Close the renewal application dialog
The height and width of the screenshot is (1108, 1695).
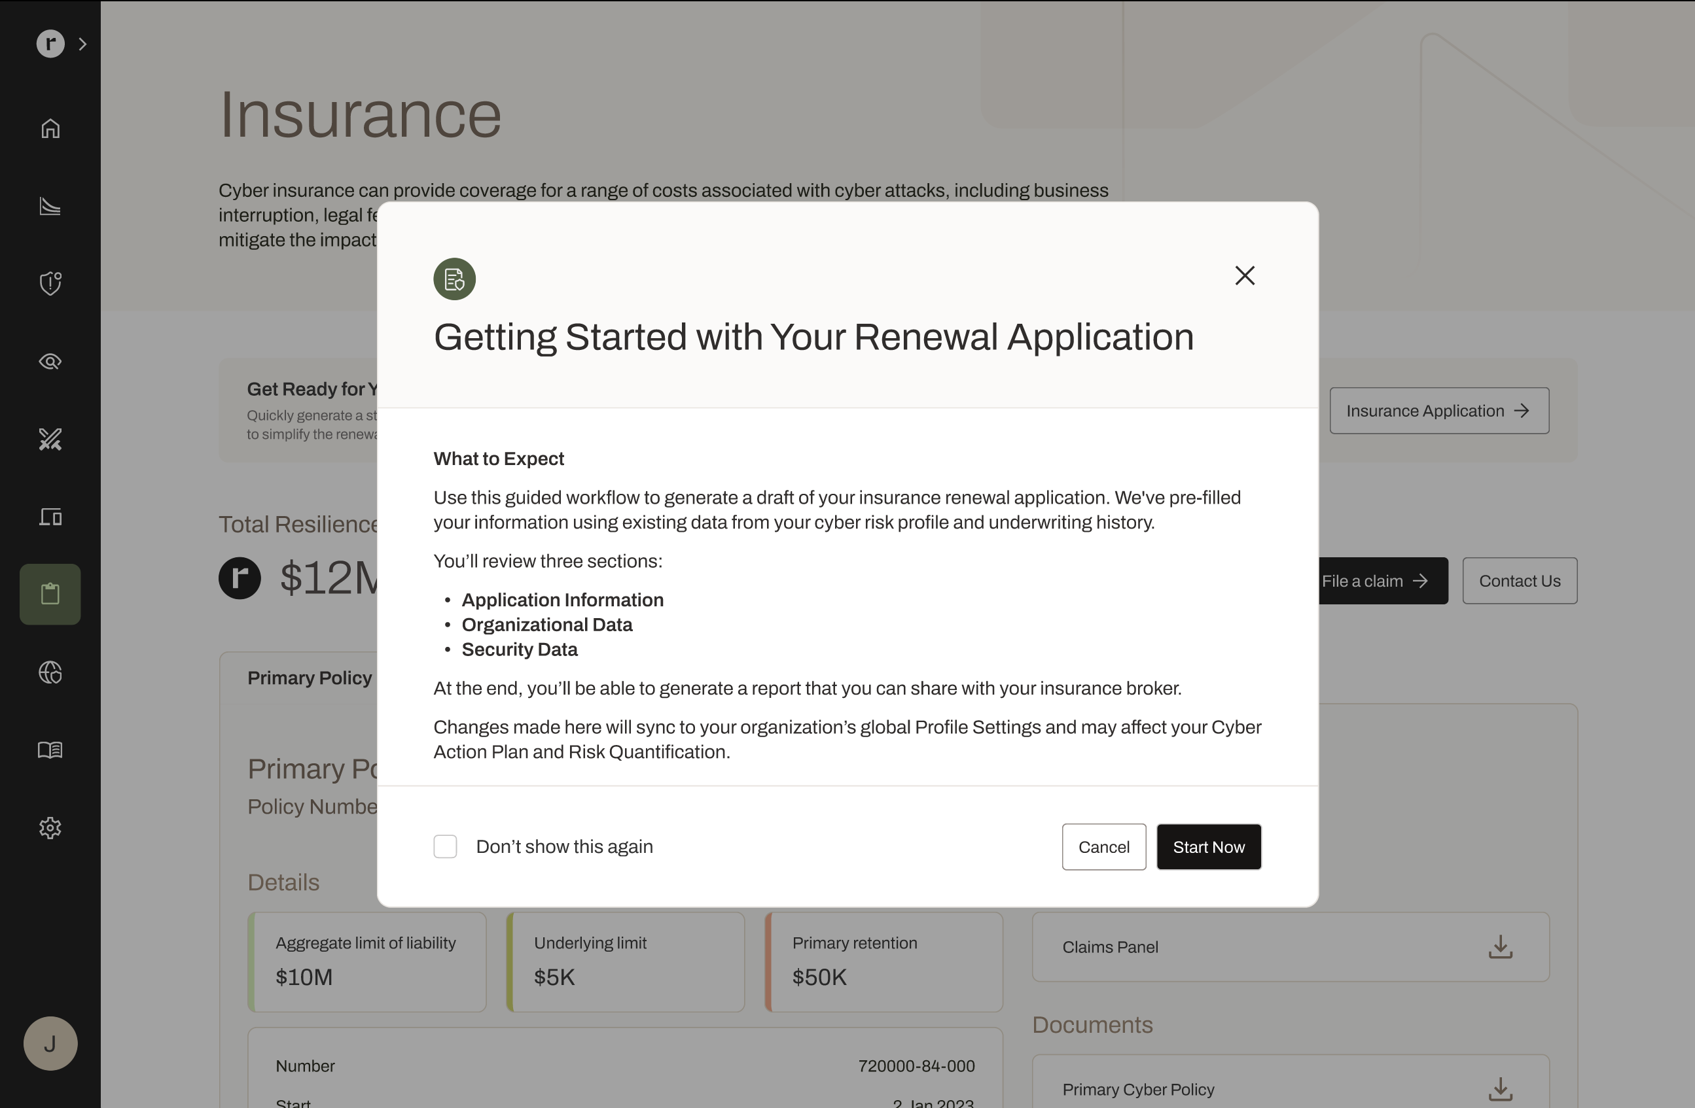(1244, 275)
